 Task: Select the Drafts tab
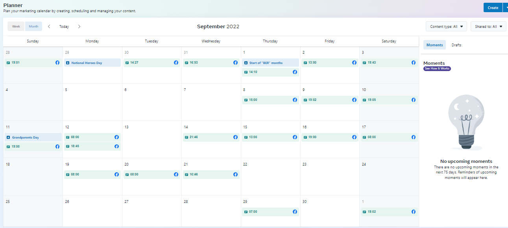(456, 45)
